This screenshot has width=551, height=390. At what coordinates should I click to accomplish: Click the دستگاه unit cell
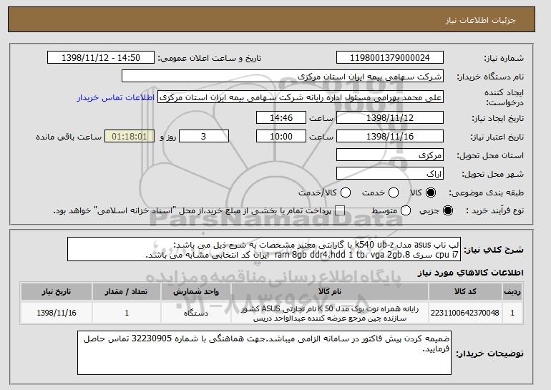click(196, 313)
